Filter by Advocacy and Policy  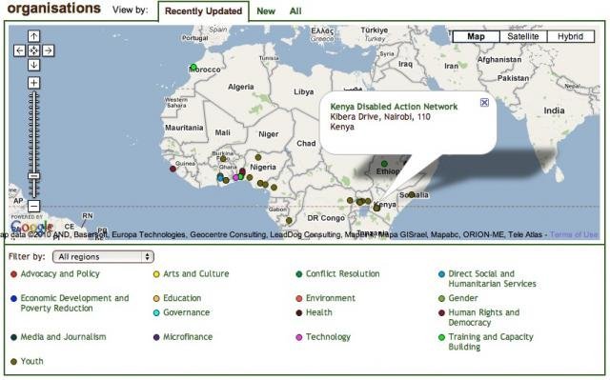60,273
